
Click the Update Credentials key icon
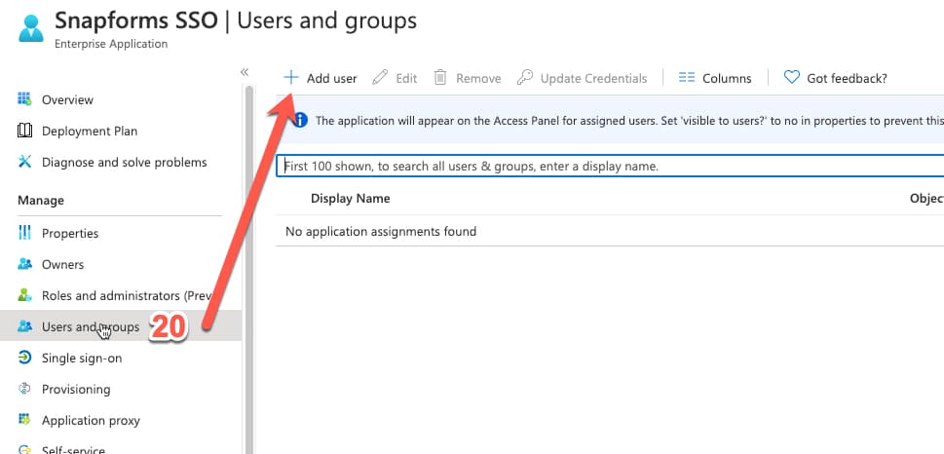pyautogui.click(x=525, y=78)
